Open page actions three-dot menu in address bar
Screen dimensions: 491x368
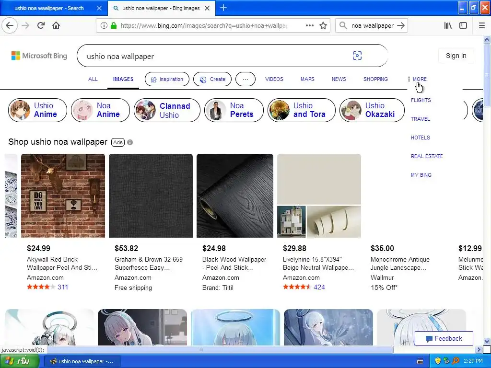309,25
